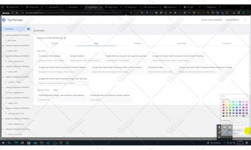251x150 pixels.
Task: Close the Tag Assistant browser tab
Action: [x=61, y=7]
